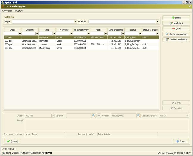
Task: Open Osoba - modyfikuj
Action: click(x=176, y=40)
